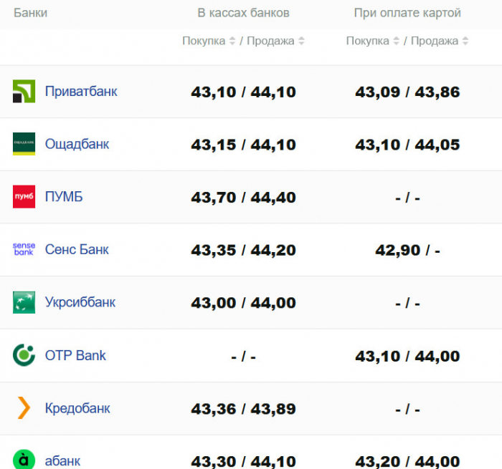The image size is (502, 469).
Task: Sort cash desk rates by Покупка arrows
Action: 232,41
